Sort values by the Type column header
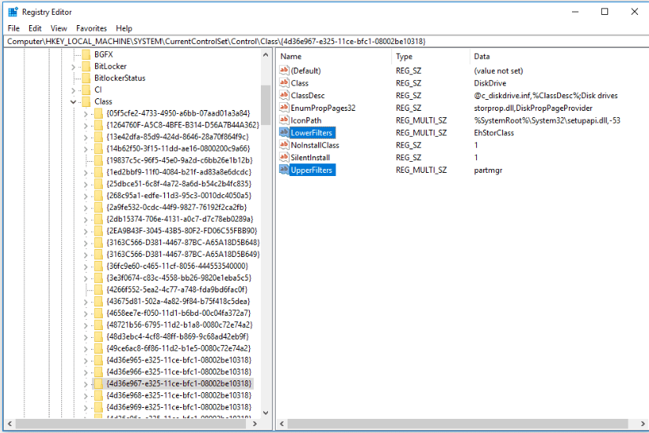The width and height of the screenshot is (649, 433). 431,57
